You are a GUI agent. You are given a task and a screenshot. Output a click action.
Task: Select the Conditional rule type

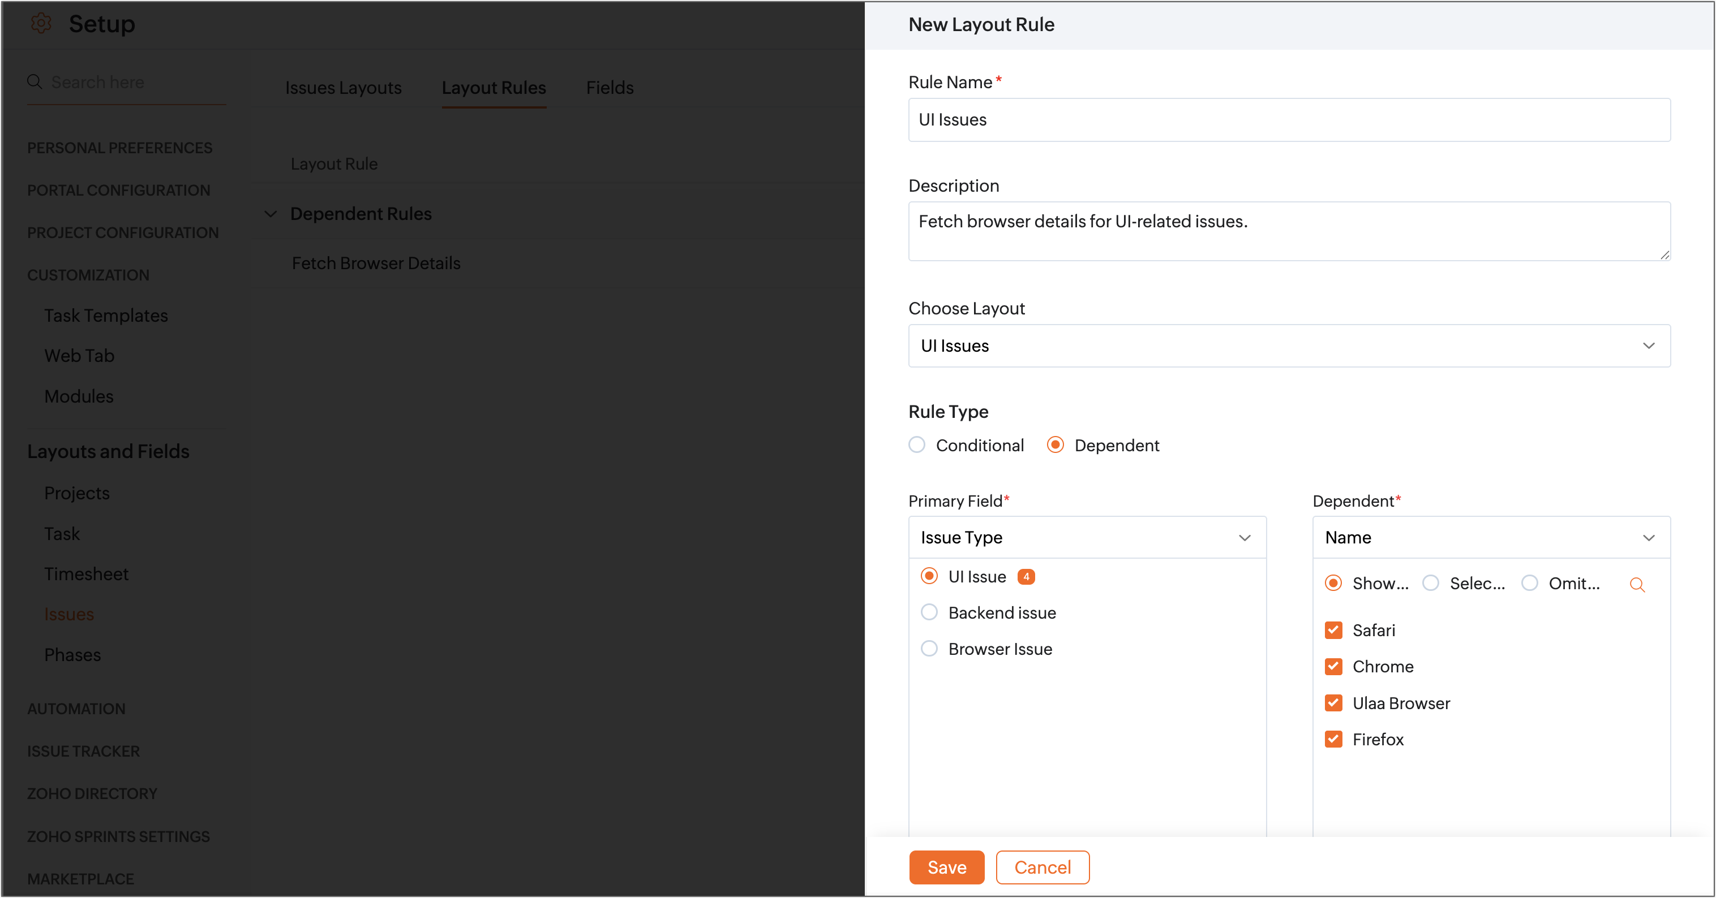(917, 444)
